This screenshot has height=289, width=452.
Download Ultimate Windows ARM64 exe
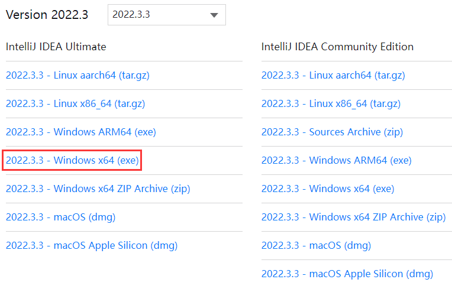tap(80, 132)
